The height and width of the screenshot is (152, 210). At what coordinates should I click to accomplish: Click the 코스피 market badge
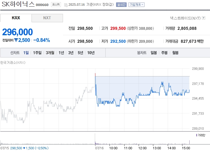(x=56, y=5)
